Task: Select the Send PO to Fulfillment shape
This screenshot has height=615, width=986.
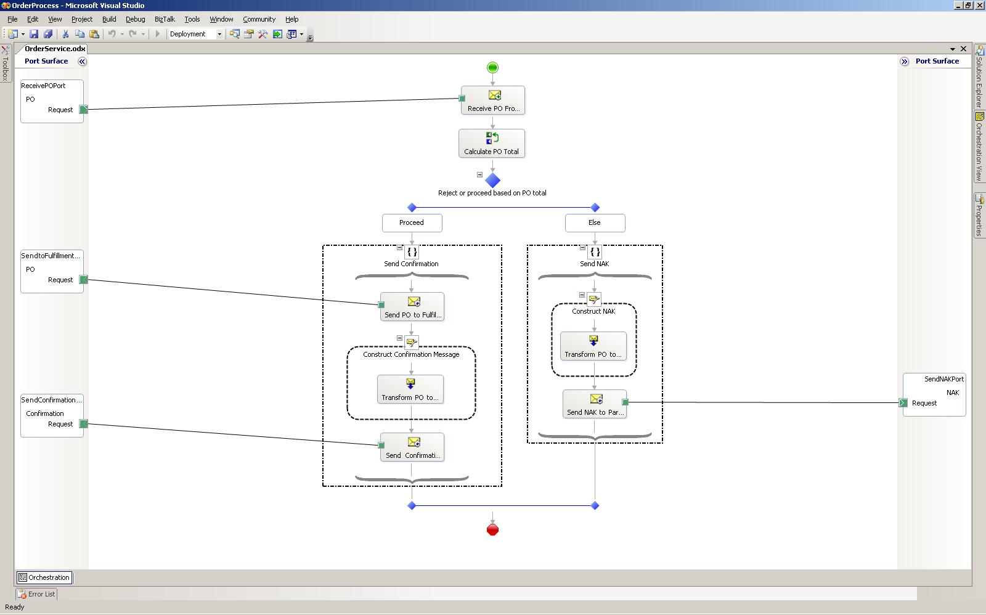Action: pos(412,307)
